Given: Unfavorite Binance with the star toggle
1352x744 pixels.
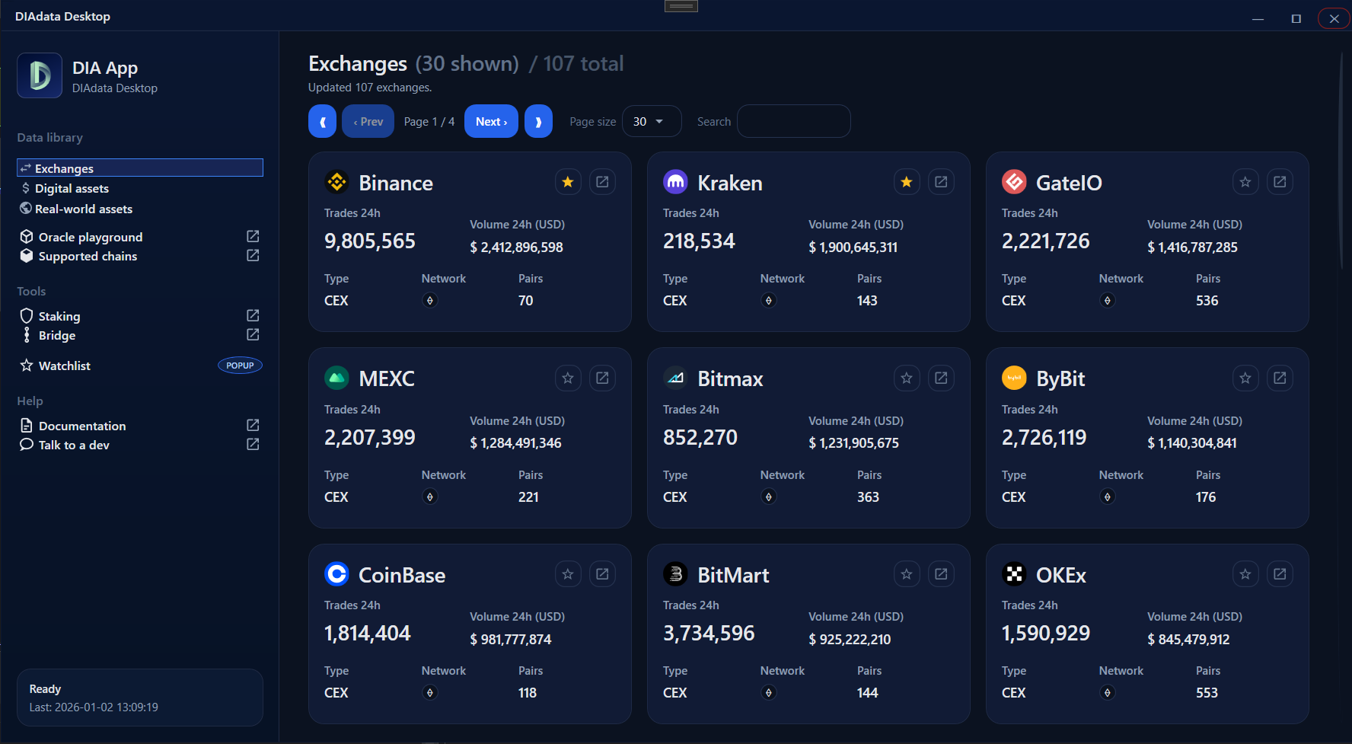Looking at the screenshot, I should pos(568,182).
